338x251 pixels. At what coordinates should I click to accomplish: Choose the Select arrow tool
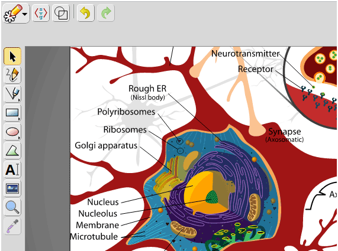[x=12, y=56]
